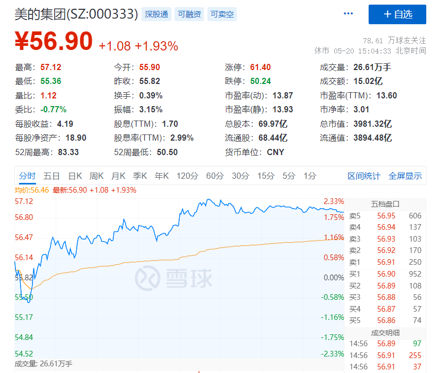Screen dimensions: 434x373
Task: Select the 买2 order row at 56.89
Action: [x=385, y=285]
